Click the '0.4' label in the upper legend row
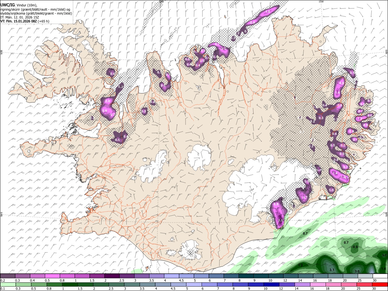This screenshot has height=291, width=388. pyautogui.click(x=32, y=280)
